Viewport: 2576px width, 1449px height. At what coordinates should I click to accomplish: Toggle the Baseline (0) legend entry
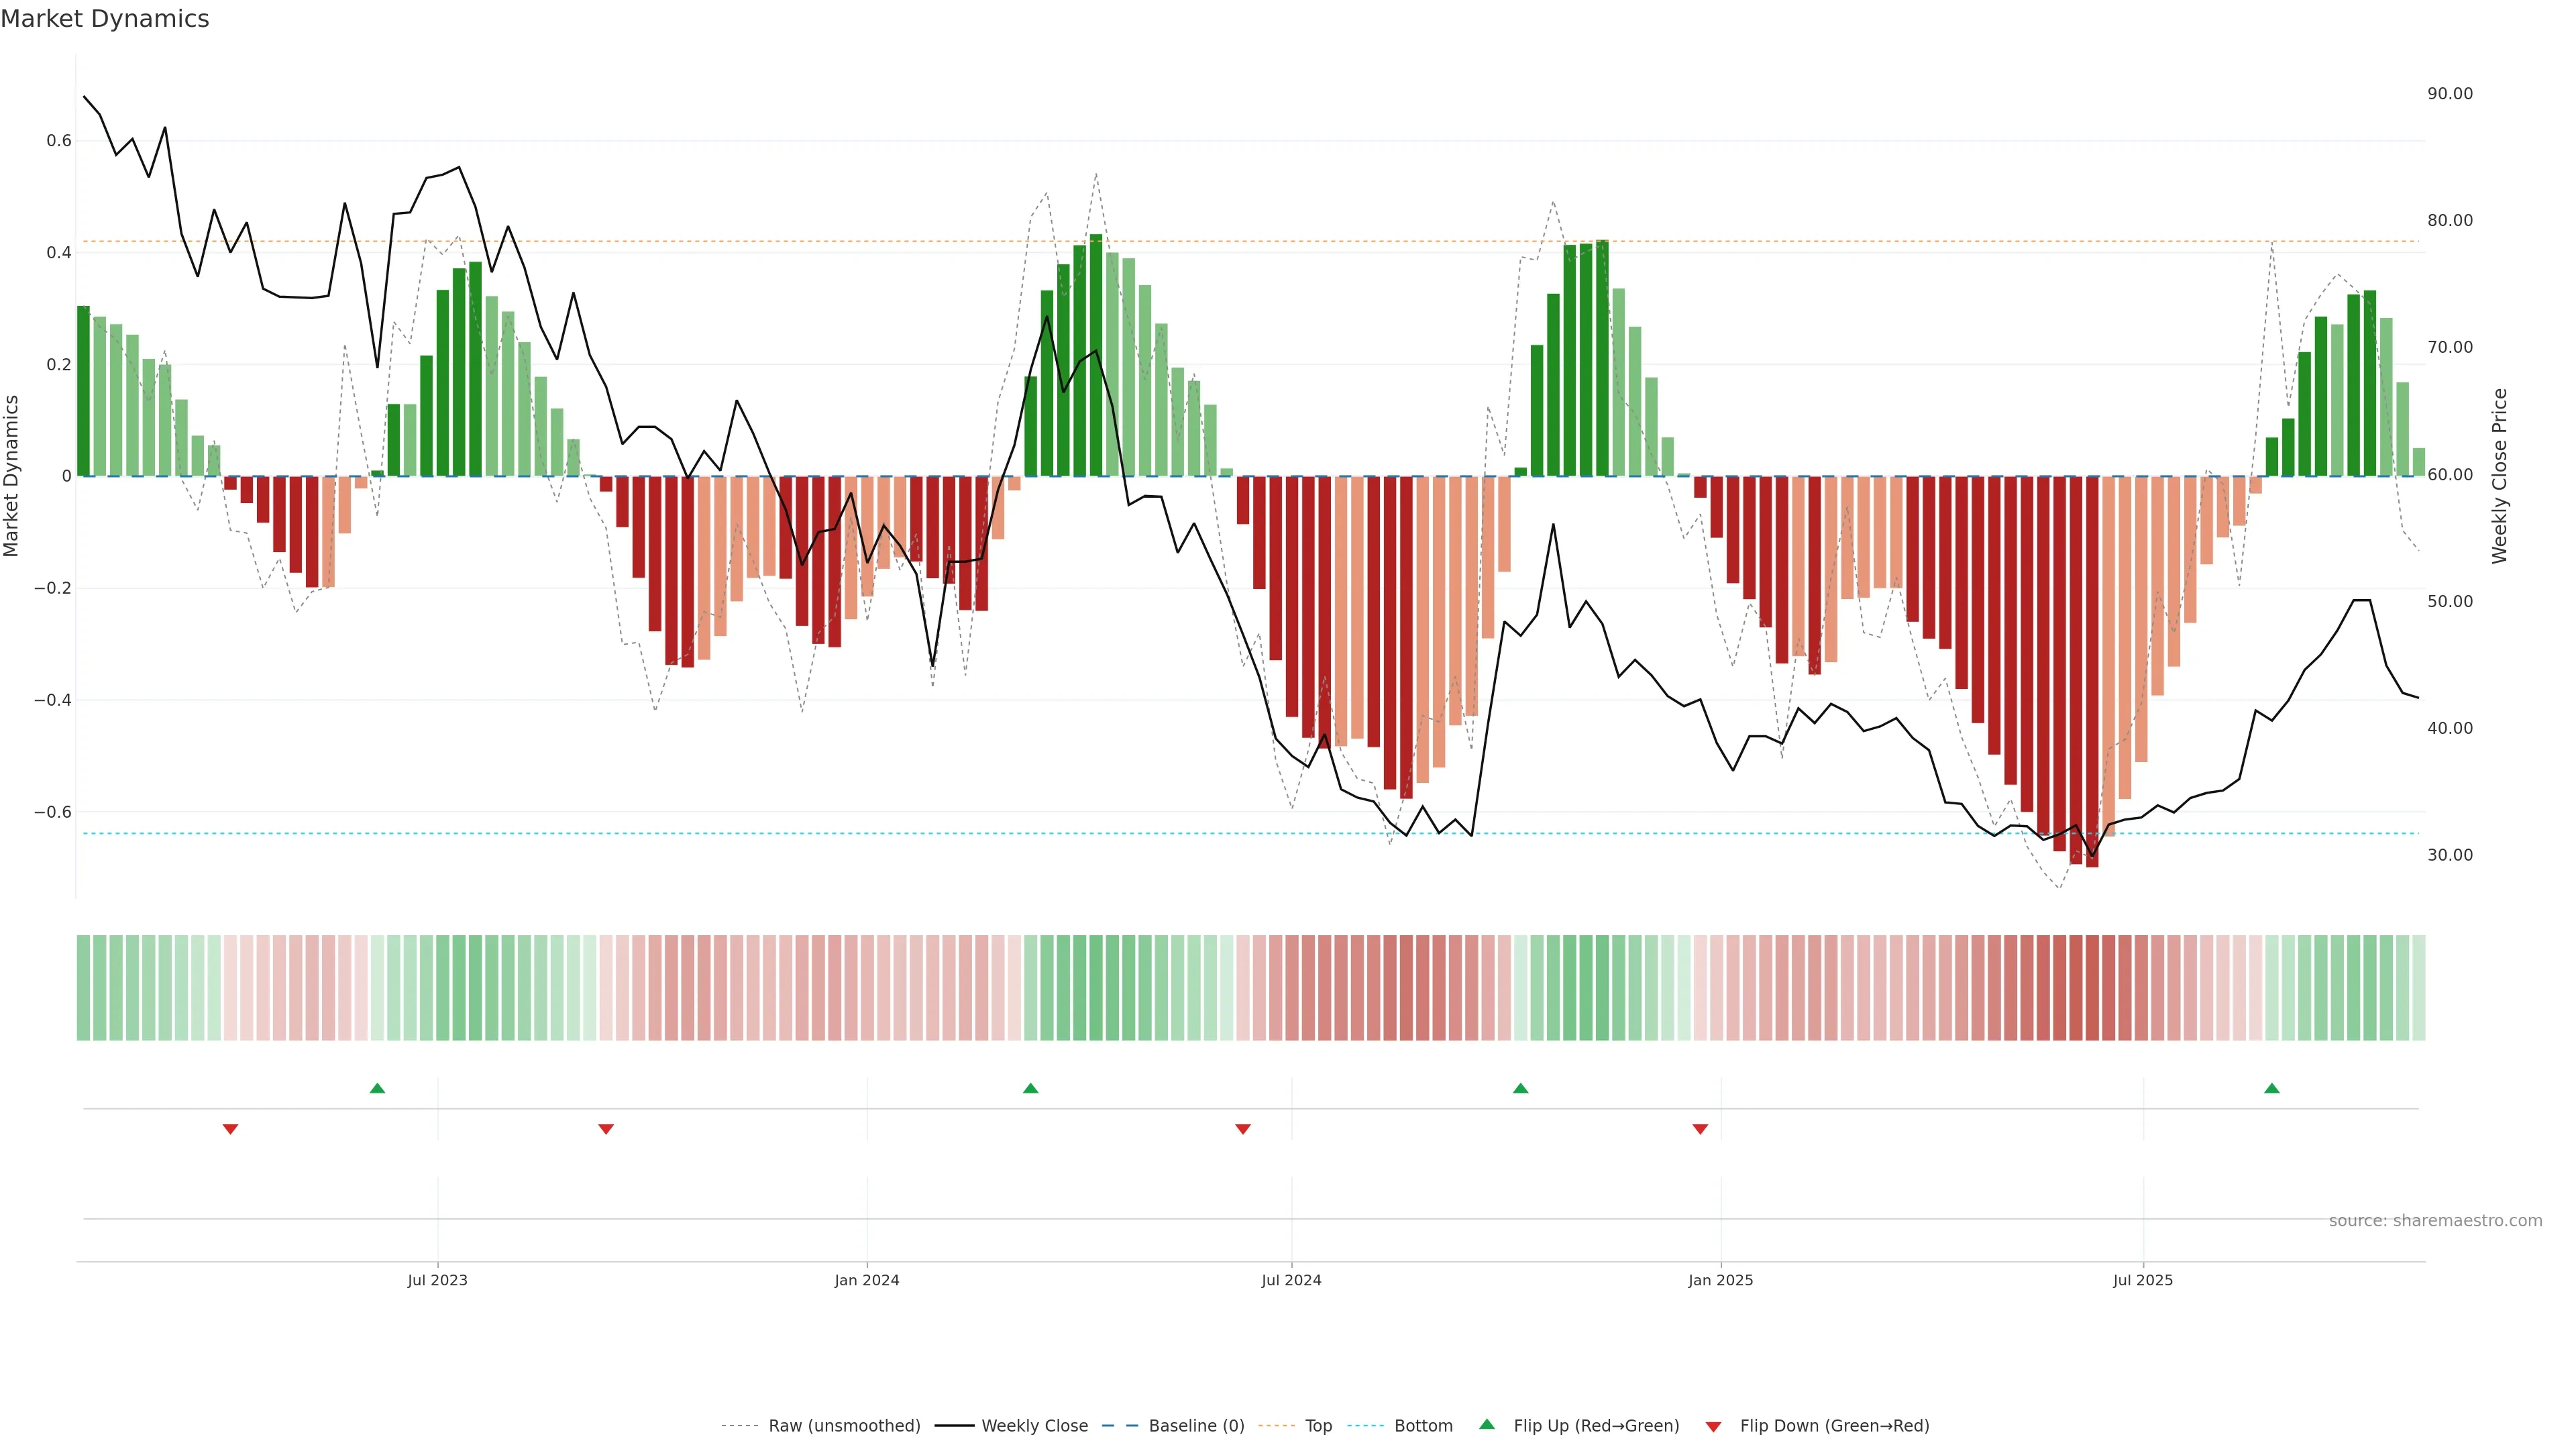1196,1426
